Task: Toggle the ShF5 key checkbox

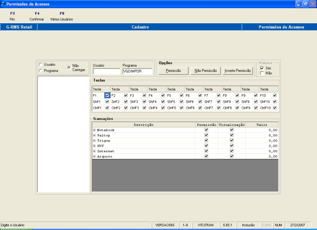Action: click(181, 102)
